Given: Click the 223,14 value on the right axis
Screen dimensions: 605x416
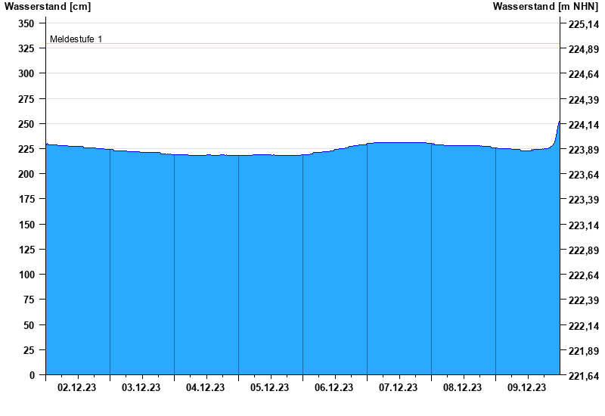Looking at the screenshot, I should coord(582,225).
